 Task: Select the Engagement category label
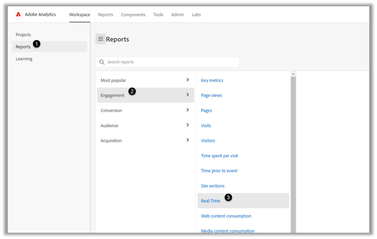click(x=112, y=96)
